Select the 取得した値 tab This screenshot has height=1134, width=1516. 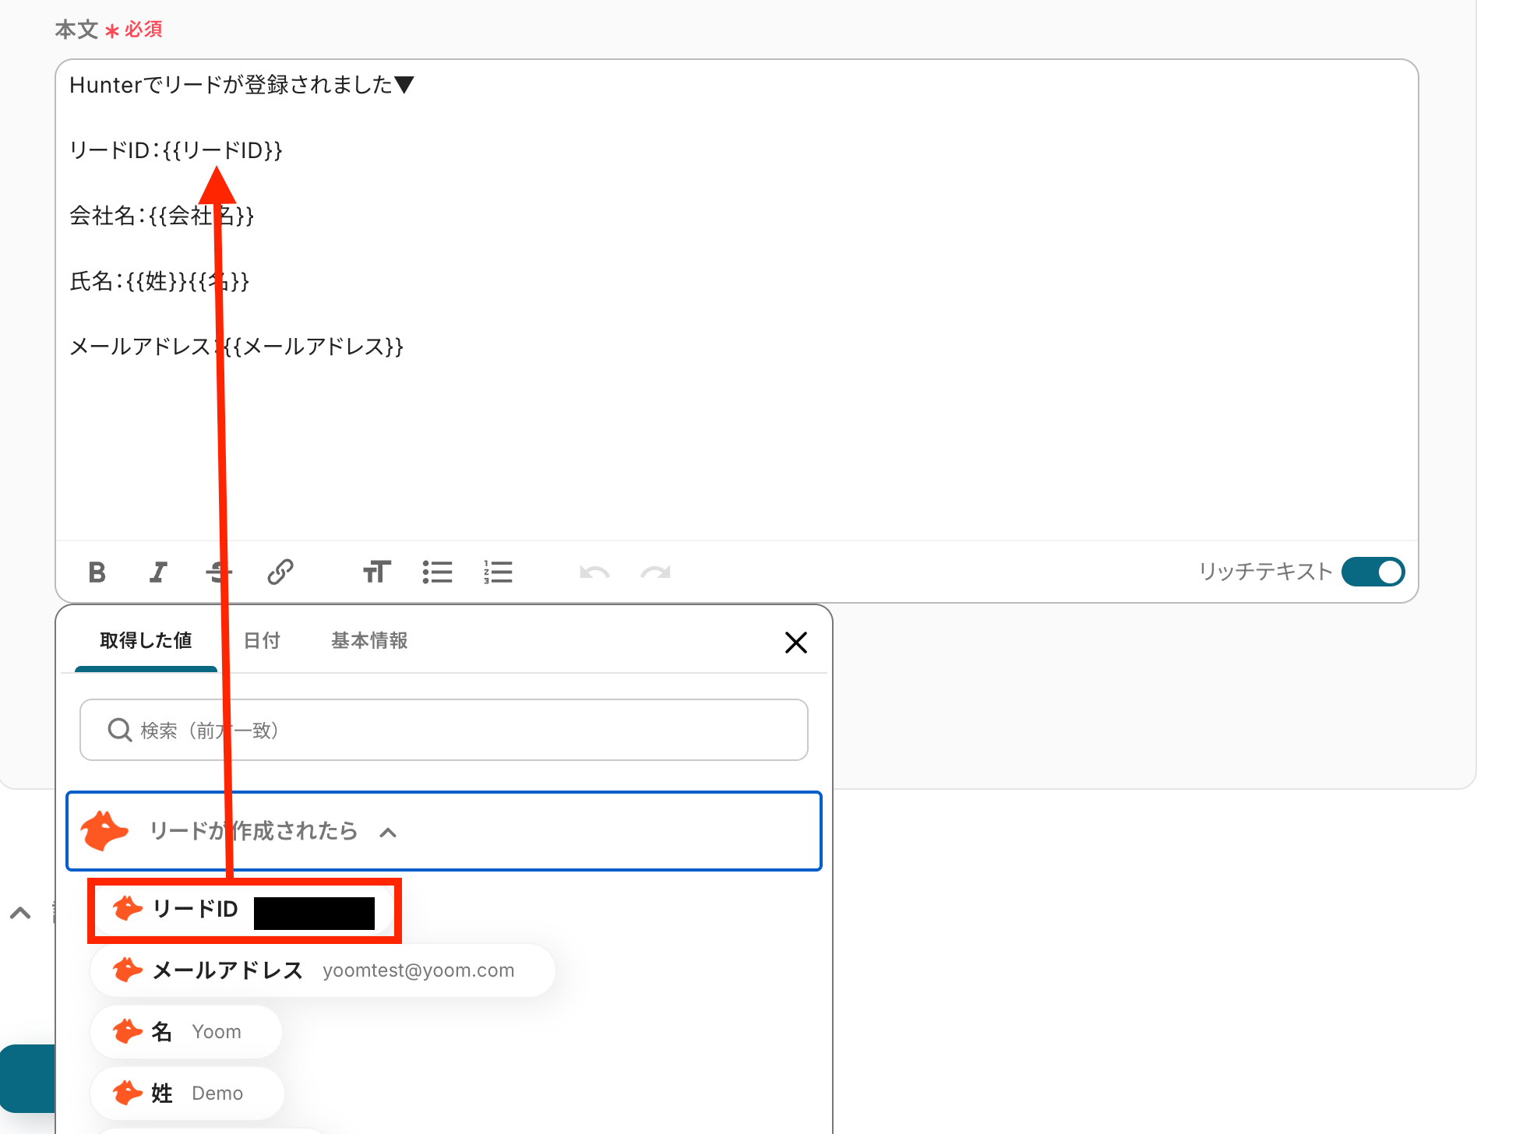146,641
